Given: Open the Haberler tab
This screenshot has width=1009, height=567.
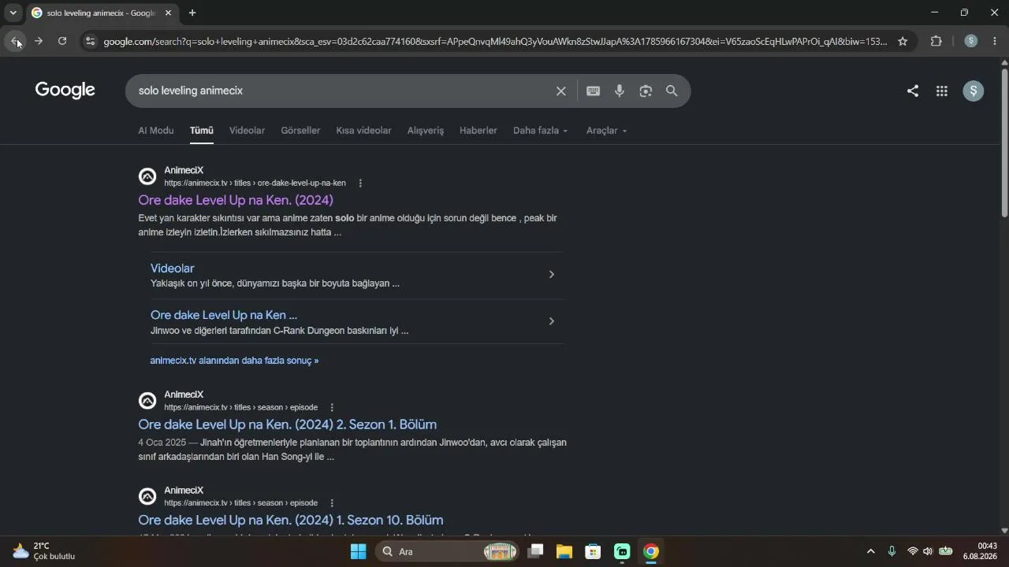Looking at the screenshot, I should coord(478,131).
